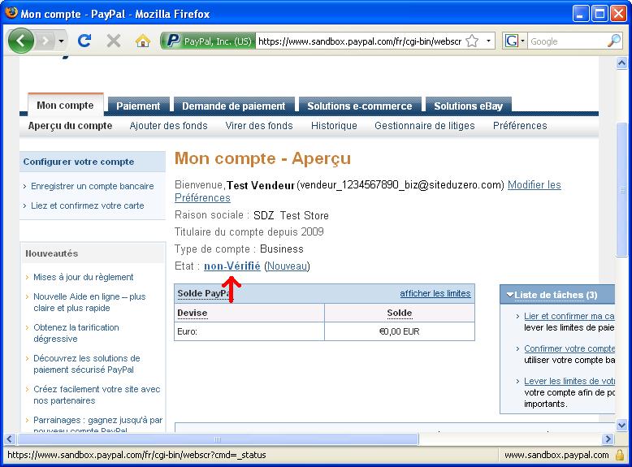
Task: Click Confirmer votre compte task link
Action: click(x=569, y=348)
